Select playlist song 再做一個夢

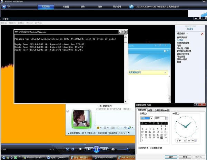(x=182, y=59)
